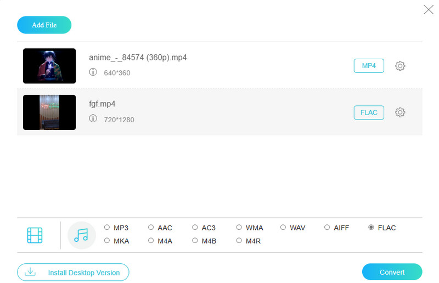The height and width of the screenshot is (283, 439).
Task: Click the fgf.mp4 video thumbnail
Action: click(x=49, y=112)
